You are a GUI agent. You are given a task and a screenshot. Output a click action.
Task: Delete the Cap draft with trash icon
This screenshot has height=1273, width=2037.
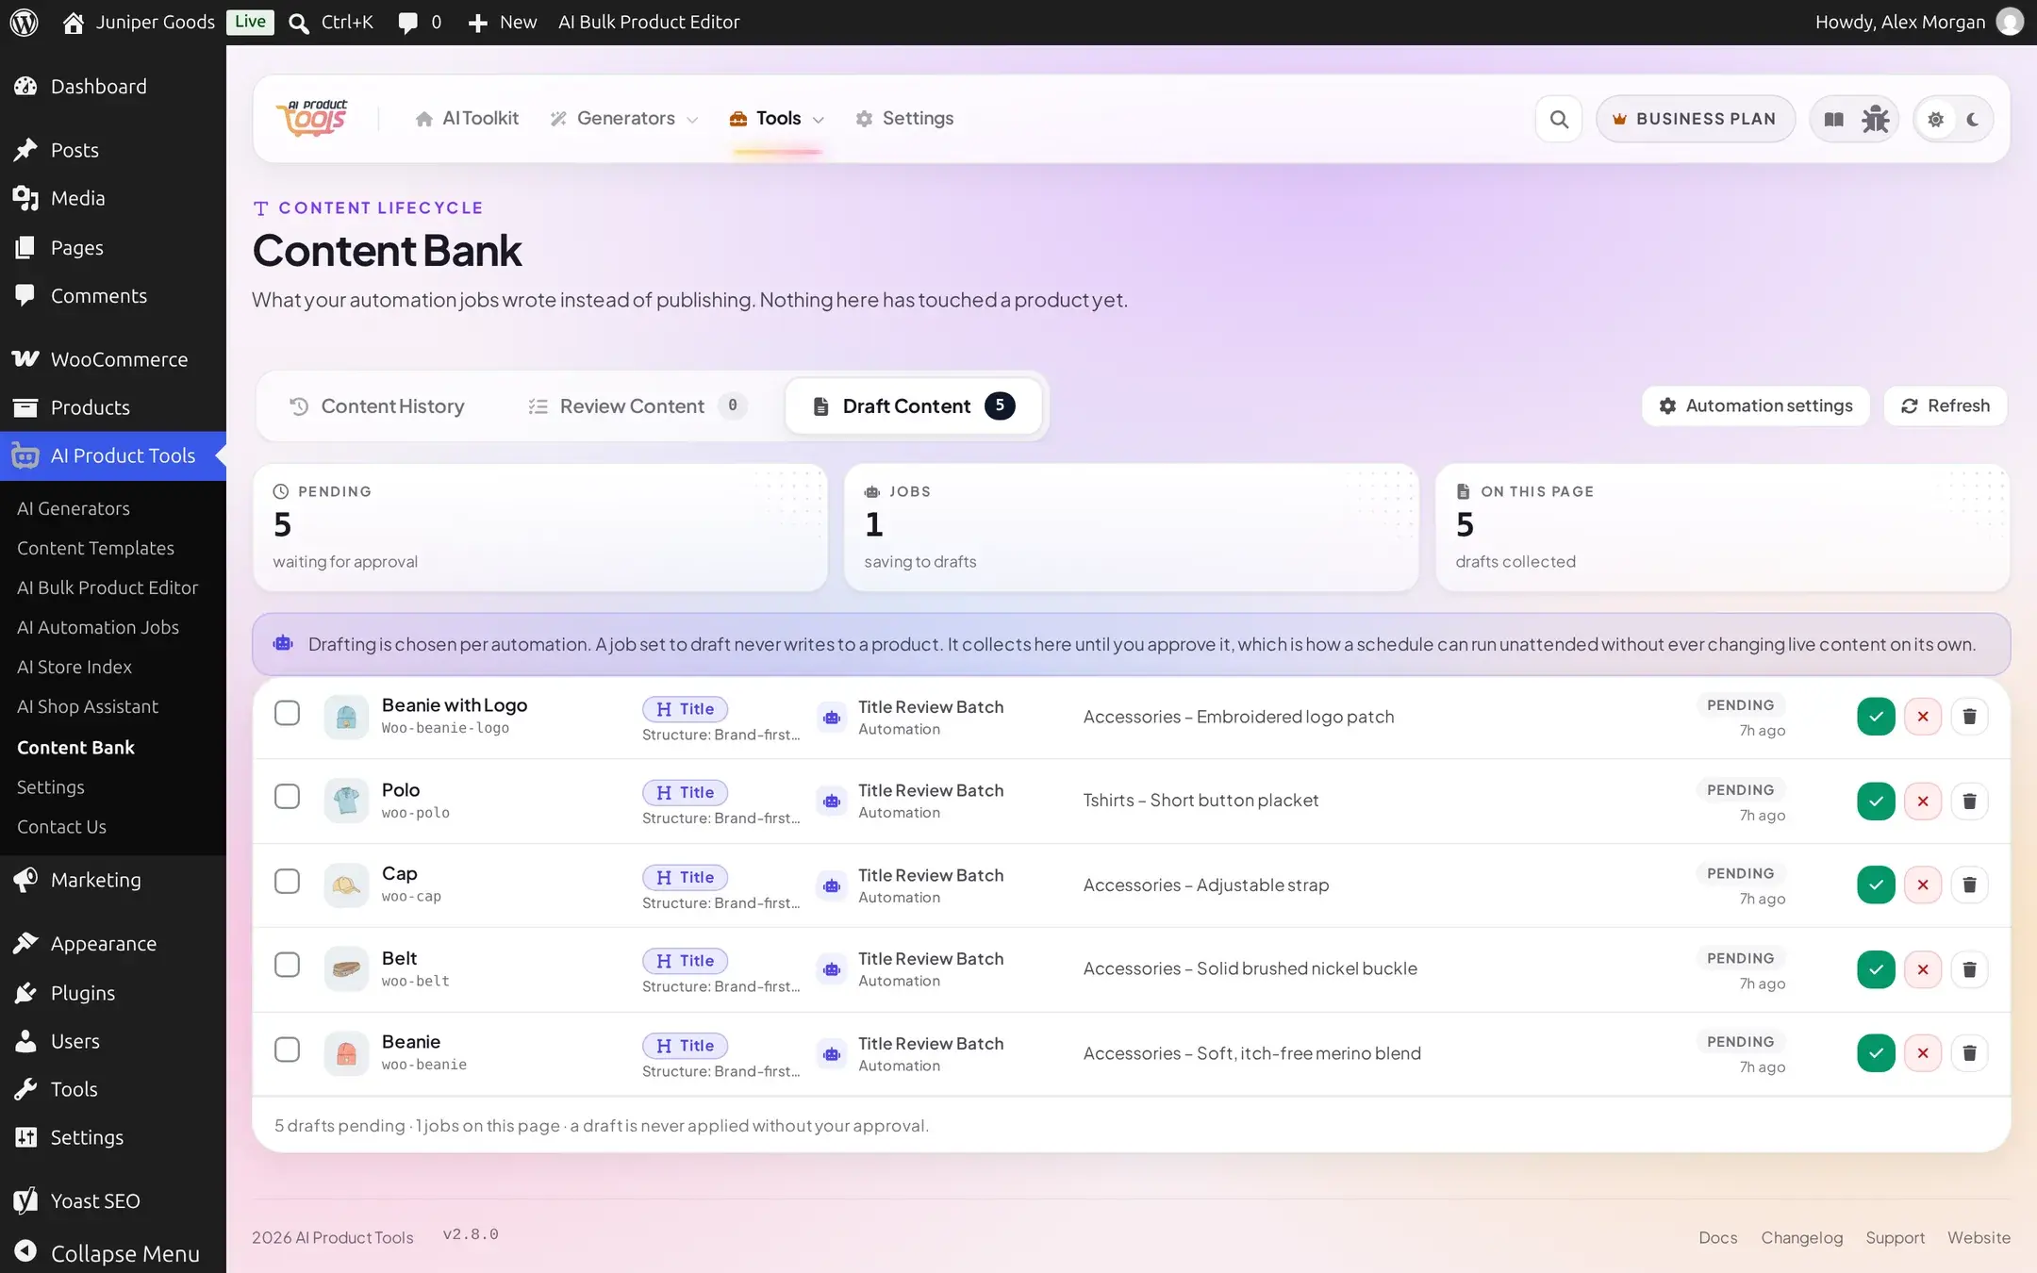(1969, 884)
